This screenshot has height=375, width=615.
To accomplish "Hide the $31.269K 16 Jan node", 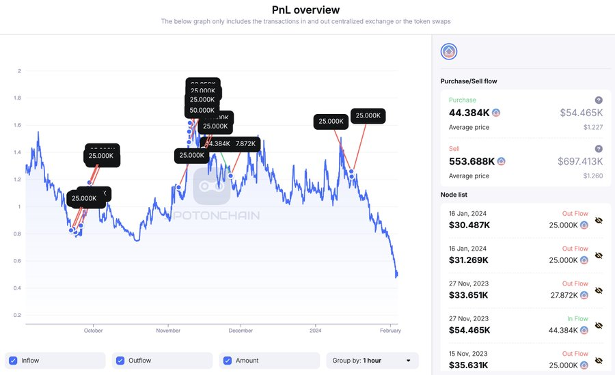I will [599, 255].
